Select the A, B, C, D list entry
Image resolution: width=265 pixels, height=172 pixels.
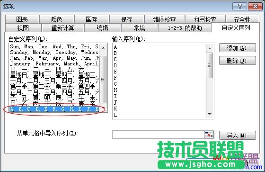click(54, 109)
